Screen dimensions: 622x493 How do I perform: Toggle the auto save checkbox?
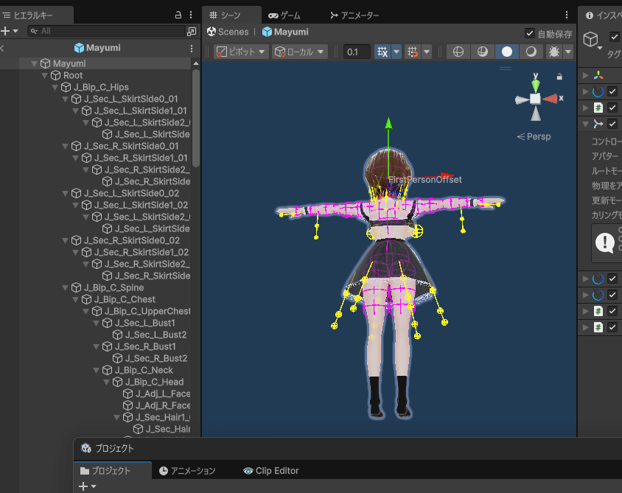click(x=530, y=33)
